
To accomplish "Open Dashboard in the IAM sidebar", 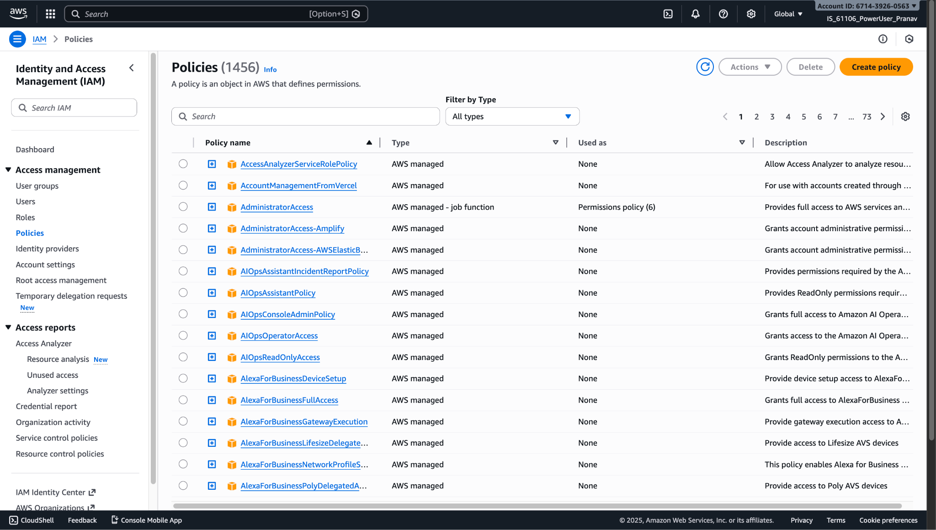I will pos(35,149).
